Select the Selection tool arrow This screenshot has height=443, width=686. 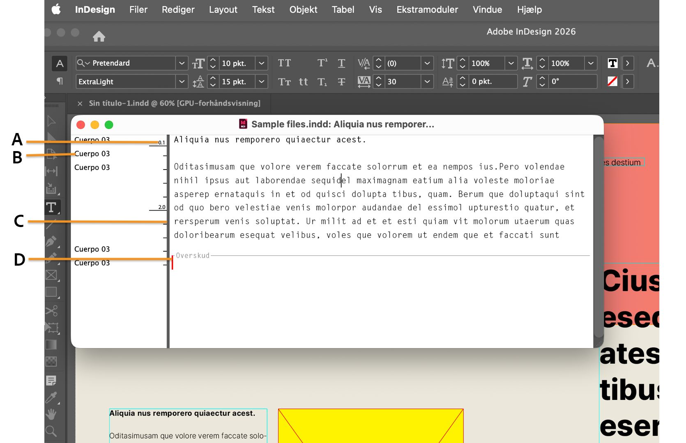point(51,121)
